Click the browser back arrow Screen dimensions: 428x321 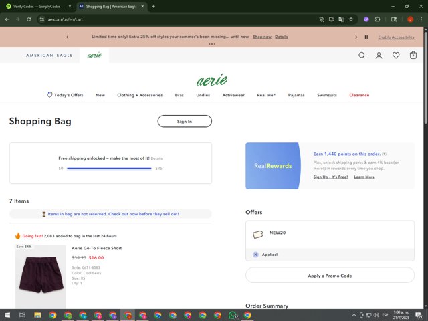click(7, 19)
